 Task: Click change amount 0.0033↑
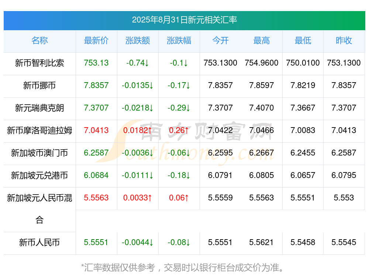(x=138, y=198)
